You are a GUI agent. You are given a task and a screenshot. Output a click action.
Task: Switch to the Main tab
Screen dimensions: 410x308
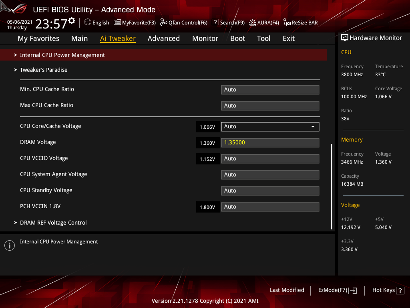(x=80, y=38)
